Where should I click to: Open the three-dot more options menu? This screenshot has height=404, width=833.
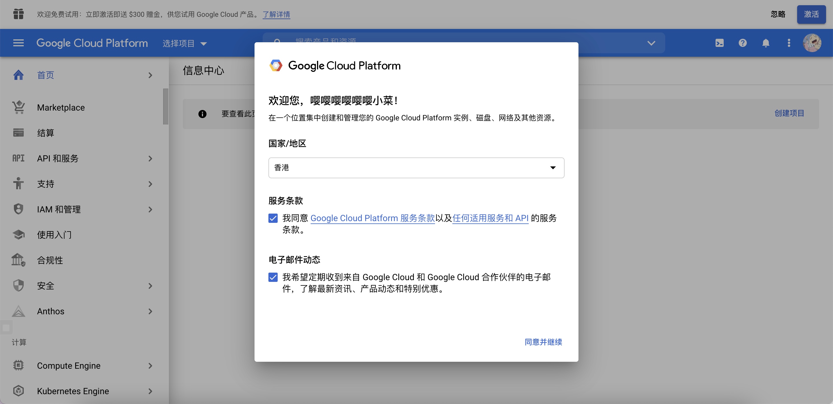tap(789, 43)
